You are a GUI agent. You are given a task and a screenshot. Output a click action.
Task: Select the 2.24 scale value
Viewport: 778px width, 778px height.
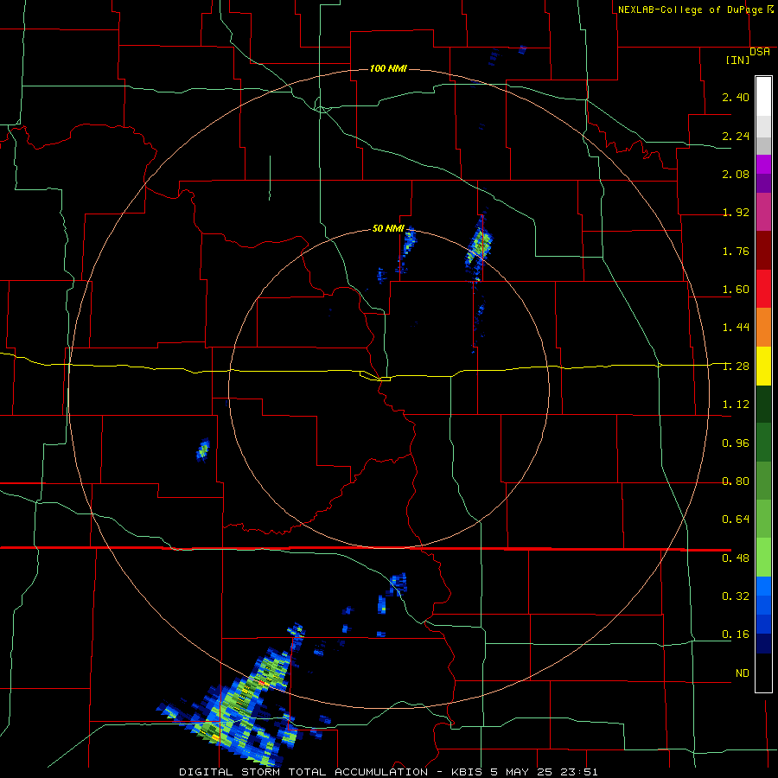tap(736, 136)
